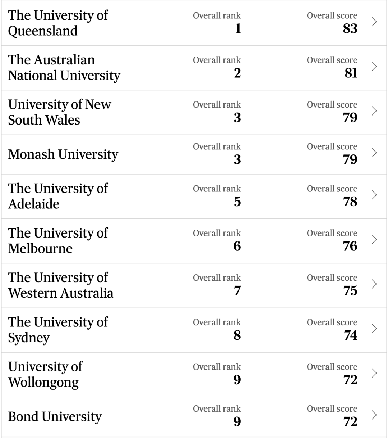The width and height of the screenshot is (388, 438).
Task: Click The University of Western Australia title
Action: (x=61, y=285)
